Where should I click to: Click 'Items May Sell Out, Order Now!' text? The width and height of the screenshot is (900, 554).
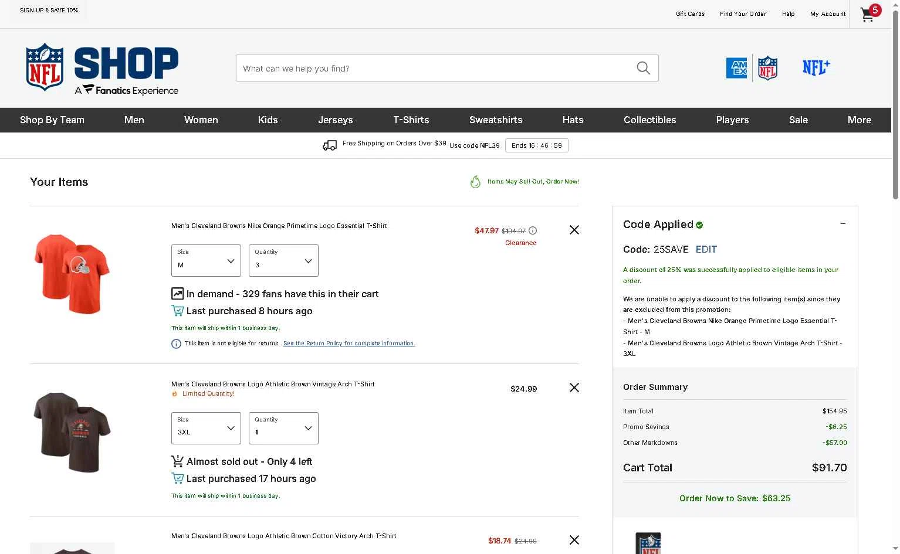click(x=533, y=182)
